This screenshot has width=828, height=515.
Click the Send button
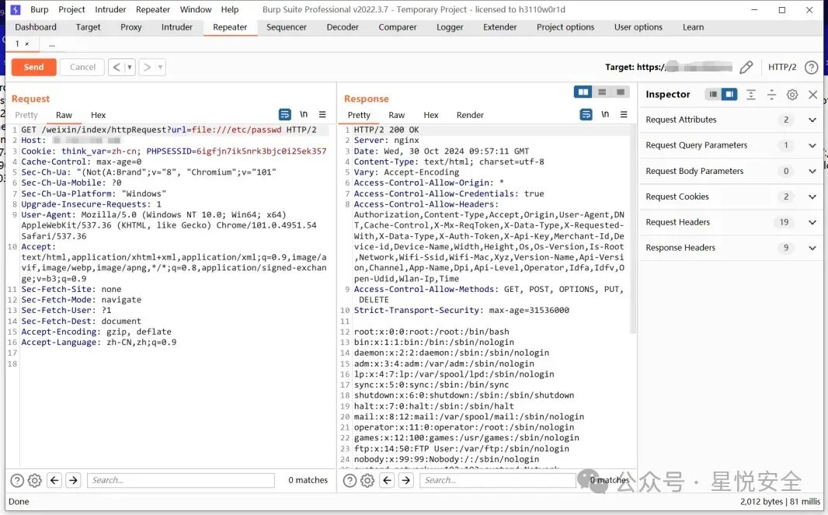pyautogui.click(x=34, y=67)
